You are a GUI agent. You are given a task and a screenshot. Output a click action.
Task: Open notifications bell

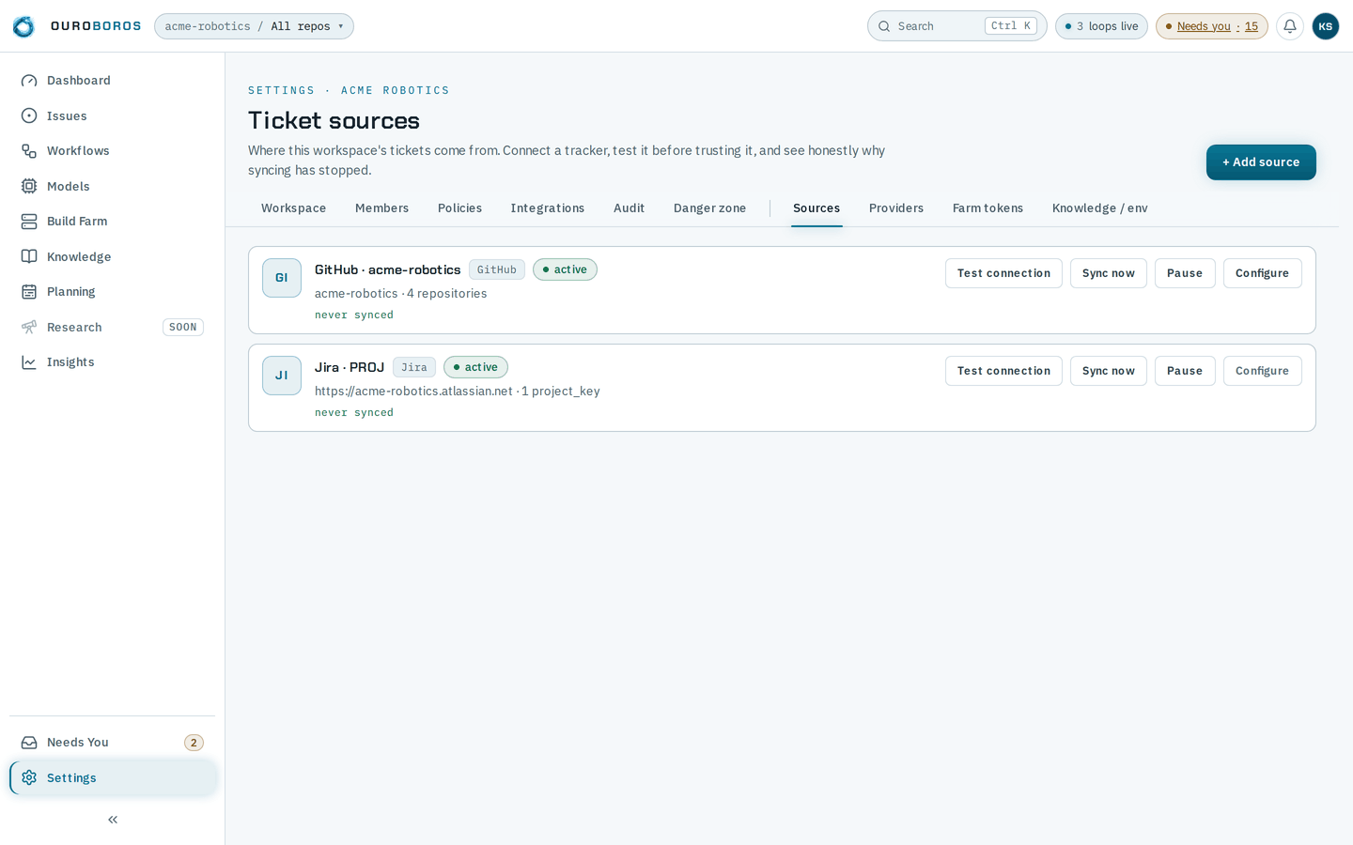[x=1290, y=26]
